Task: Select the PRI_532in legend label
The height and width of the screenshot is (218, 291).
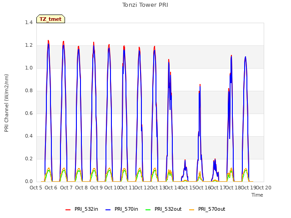Action: click(86, 209)
